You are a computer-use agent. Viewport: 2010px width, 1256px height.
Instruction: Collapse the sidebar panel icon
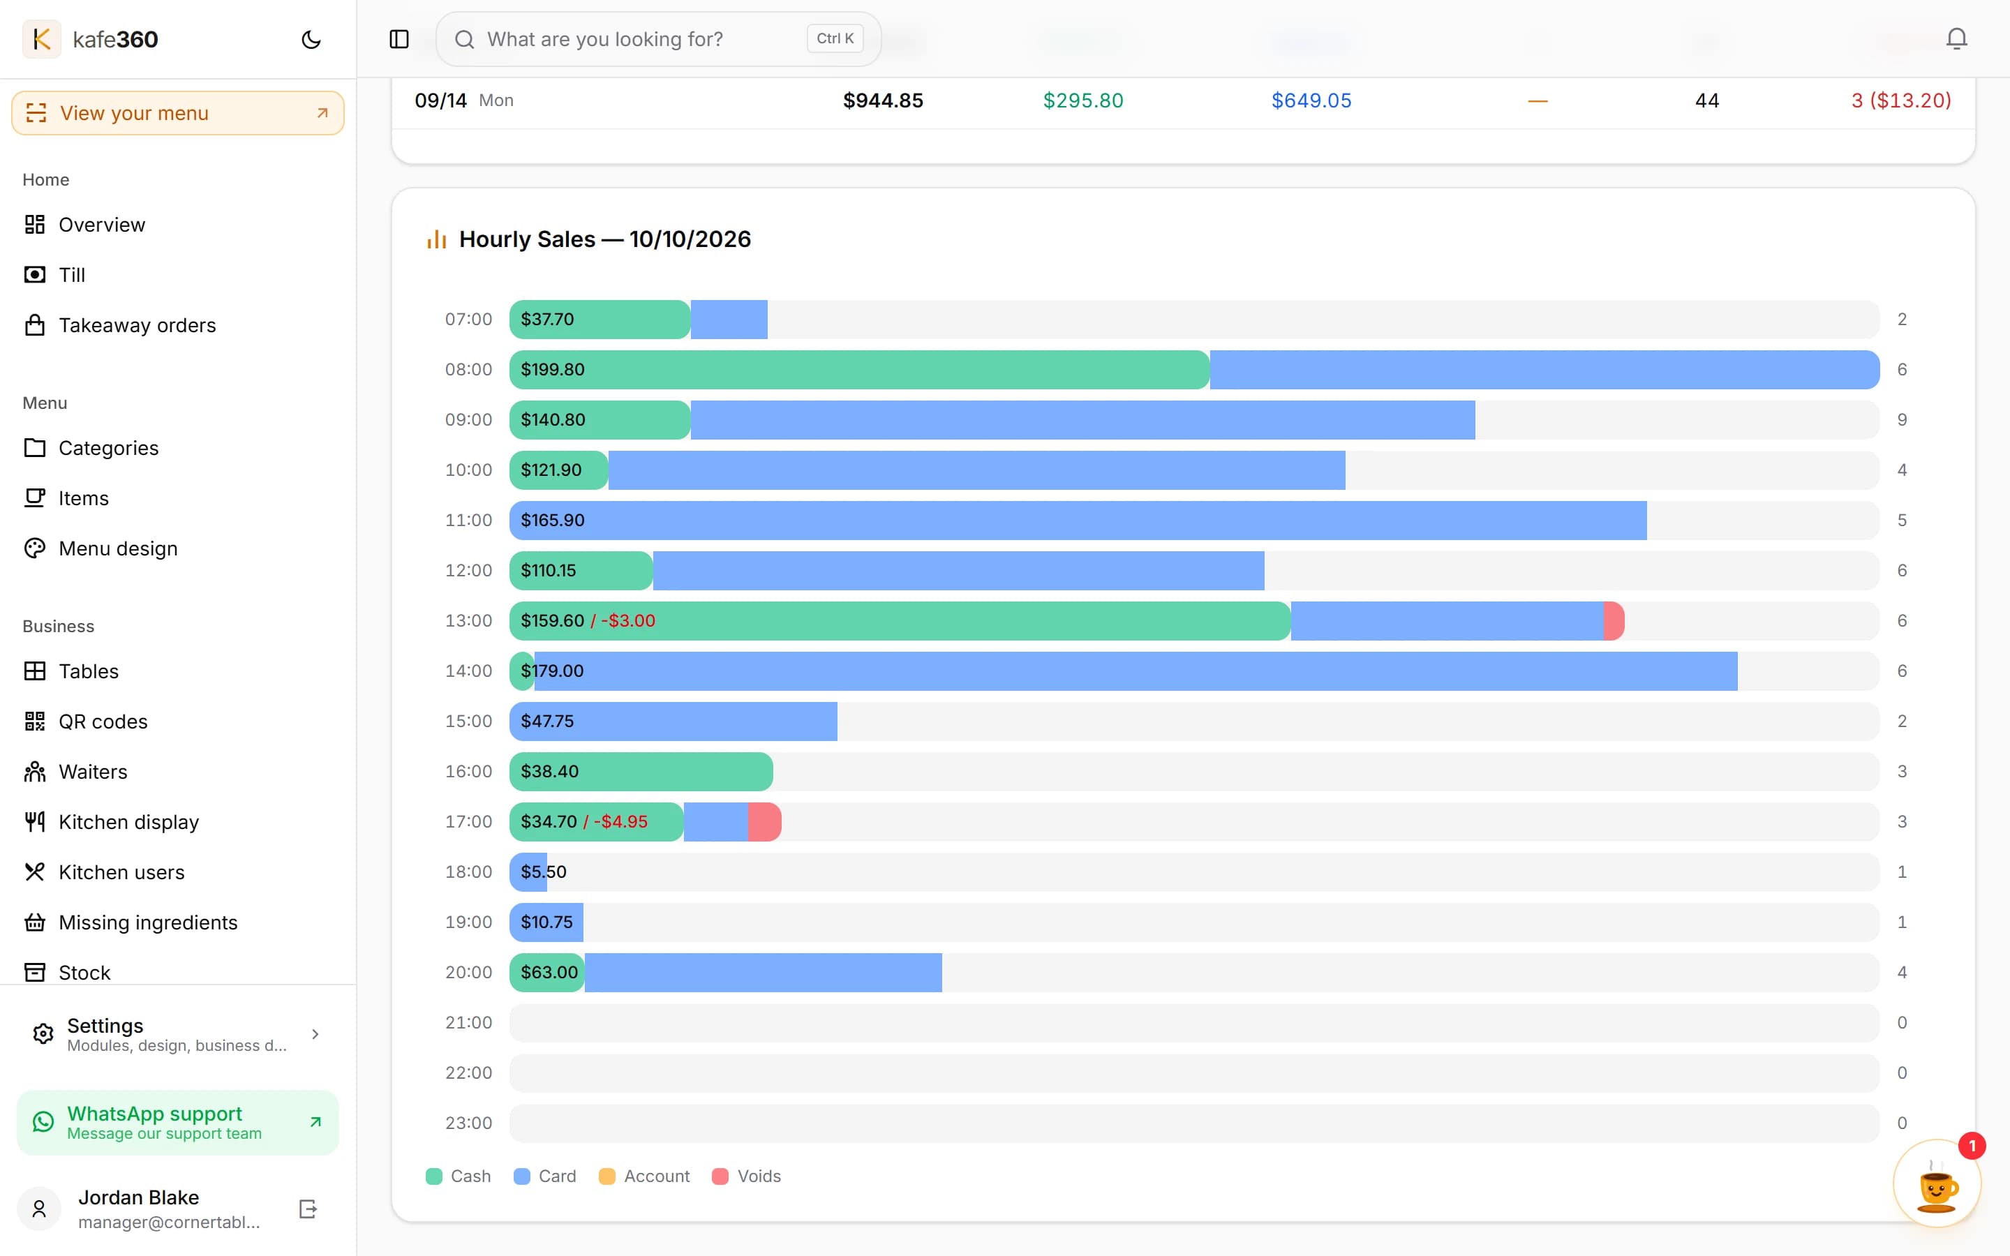(x=399, y=39)
